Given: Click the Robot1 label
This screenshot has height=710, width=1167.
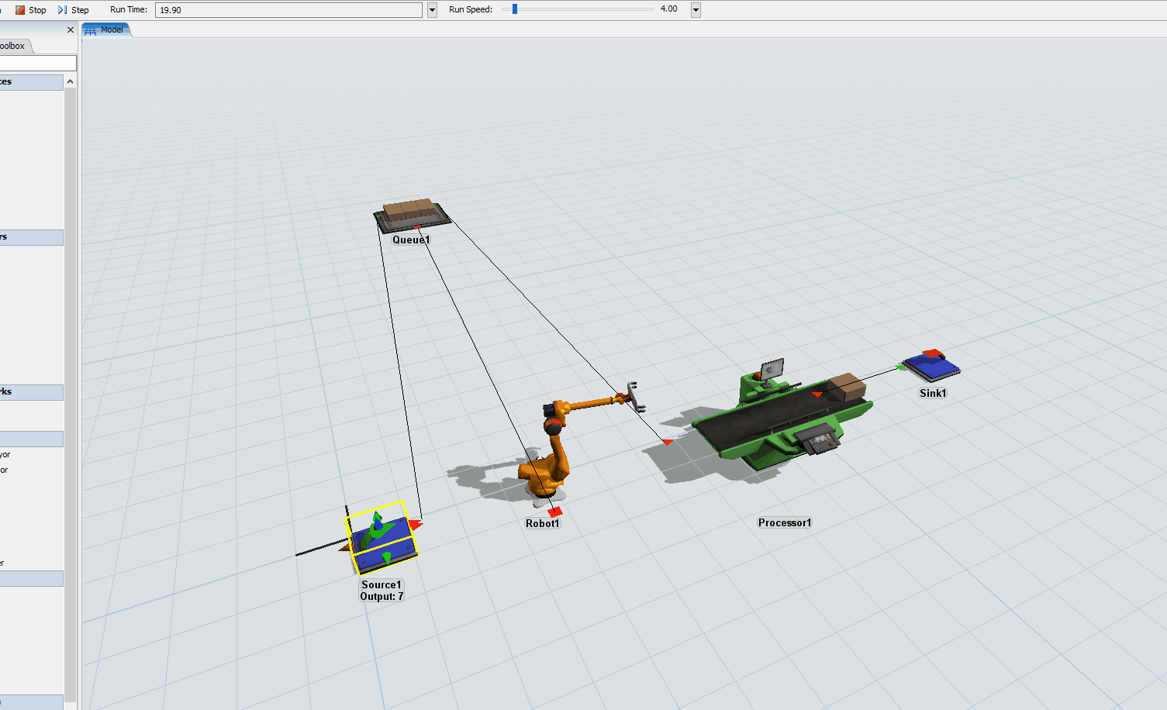Looking at the screenshot, I should (542, 523).
